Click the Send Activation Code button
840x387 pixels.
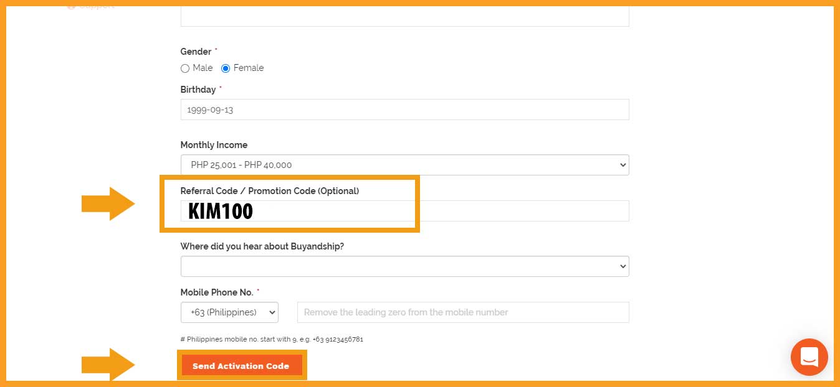click(x=241, y=366)
